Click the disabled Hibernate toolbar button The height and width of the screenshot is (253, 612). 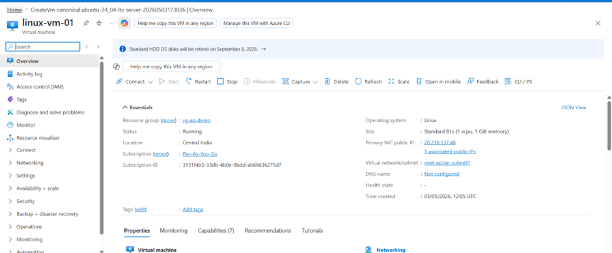260,82
